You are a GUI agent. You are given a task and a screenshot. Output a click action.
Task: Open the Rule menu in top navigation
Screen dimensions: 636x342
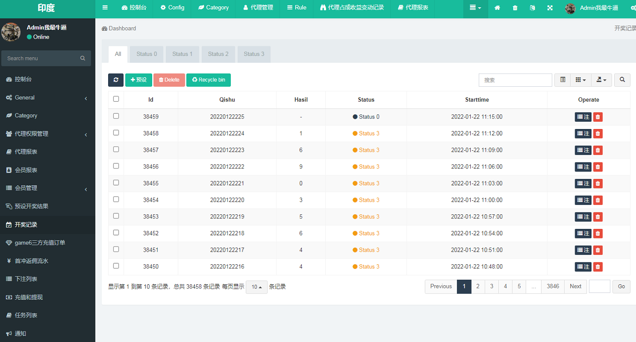297,8
